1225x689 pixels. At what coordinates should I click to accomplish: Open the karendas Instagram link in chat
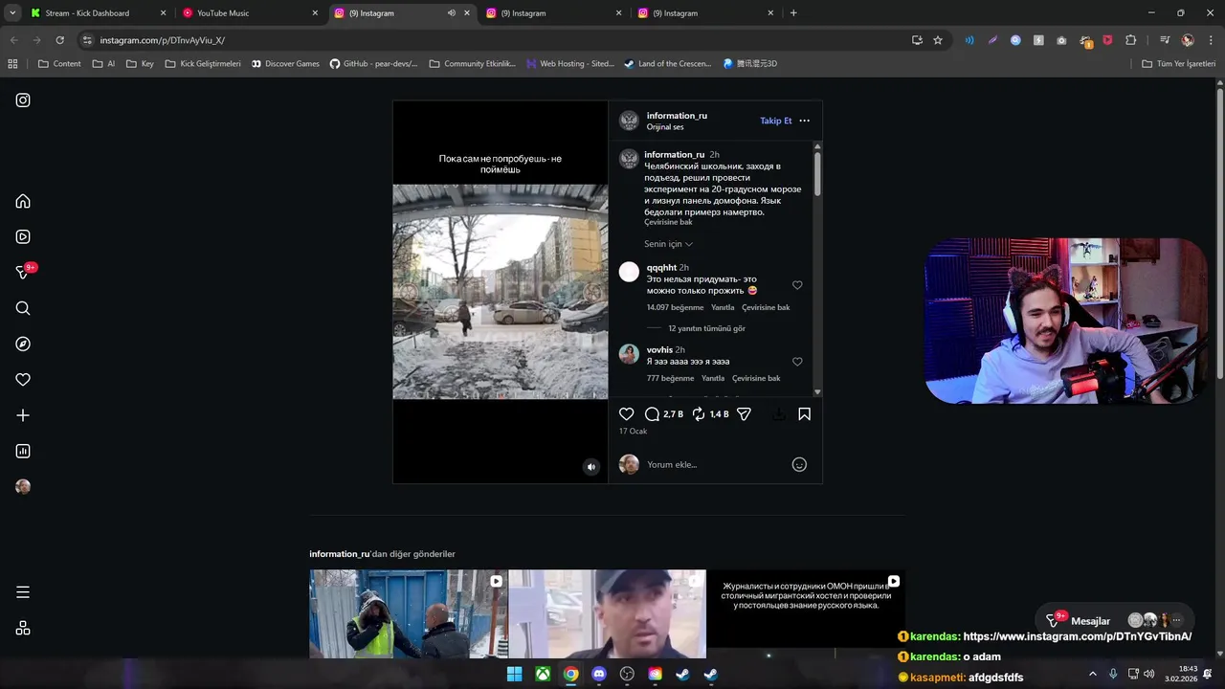[1077, 635]
